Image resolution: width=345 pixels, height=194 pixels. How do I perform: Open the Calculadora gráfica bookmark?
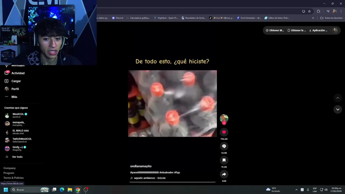tap(138, 18)
